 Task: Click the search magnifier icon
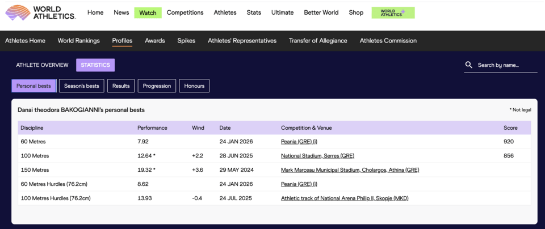(x=468, y=65)
